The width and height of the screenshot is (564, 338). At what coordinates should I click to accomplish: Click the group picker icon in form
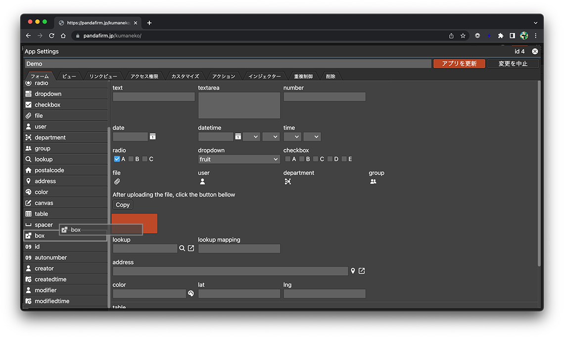(x=374, y=182)
